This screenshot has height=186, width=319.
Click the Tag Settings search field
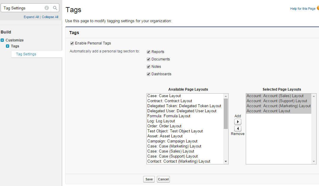pyautogui.click(x=23, y=8)
